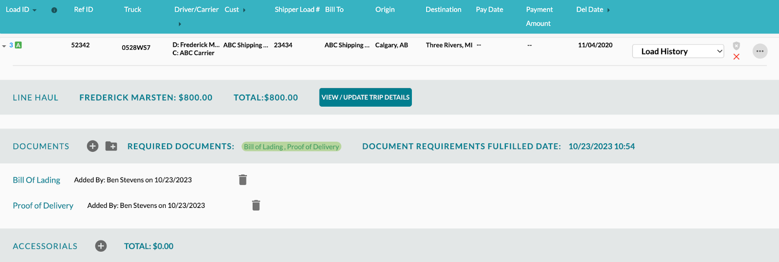Image resolution: width=779 pixels, height=262 pixels.
Task: Click Frederick Marsten: $800.00 text
Action: 146,97
